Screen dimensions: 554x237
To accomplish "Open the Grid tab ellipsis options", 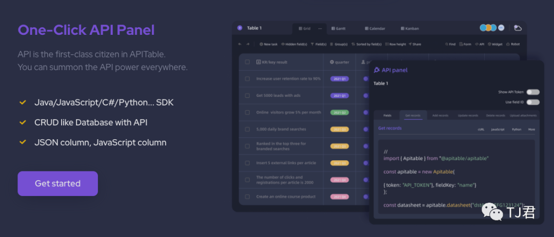I will [320, 29].
